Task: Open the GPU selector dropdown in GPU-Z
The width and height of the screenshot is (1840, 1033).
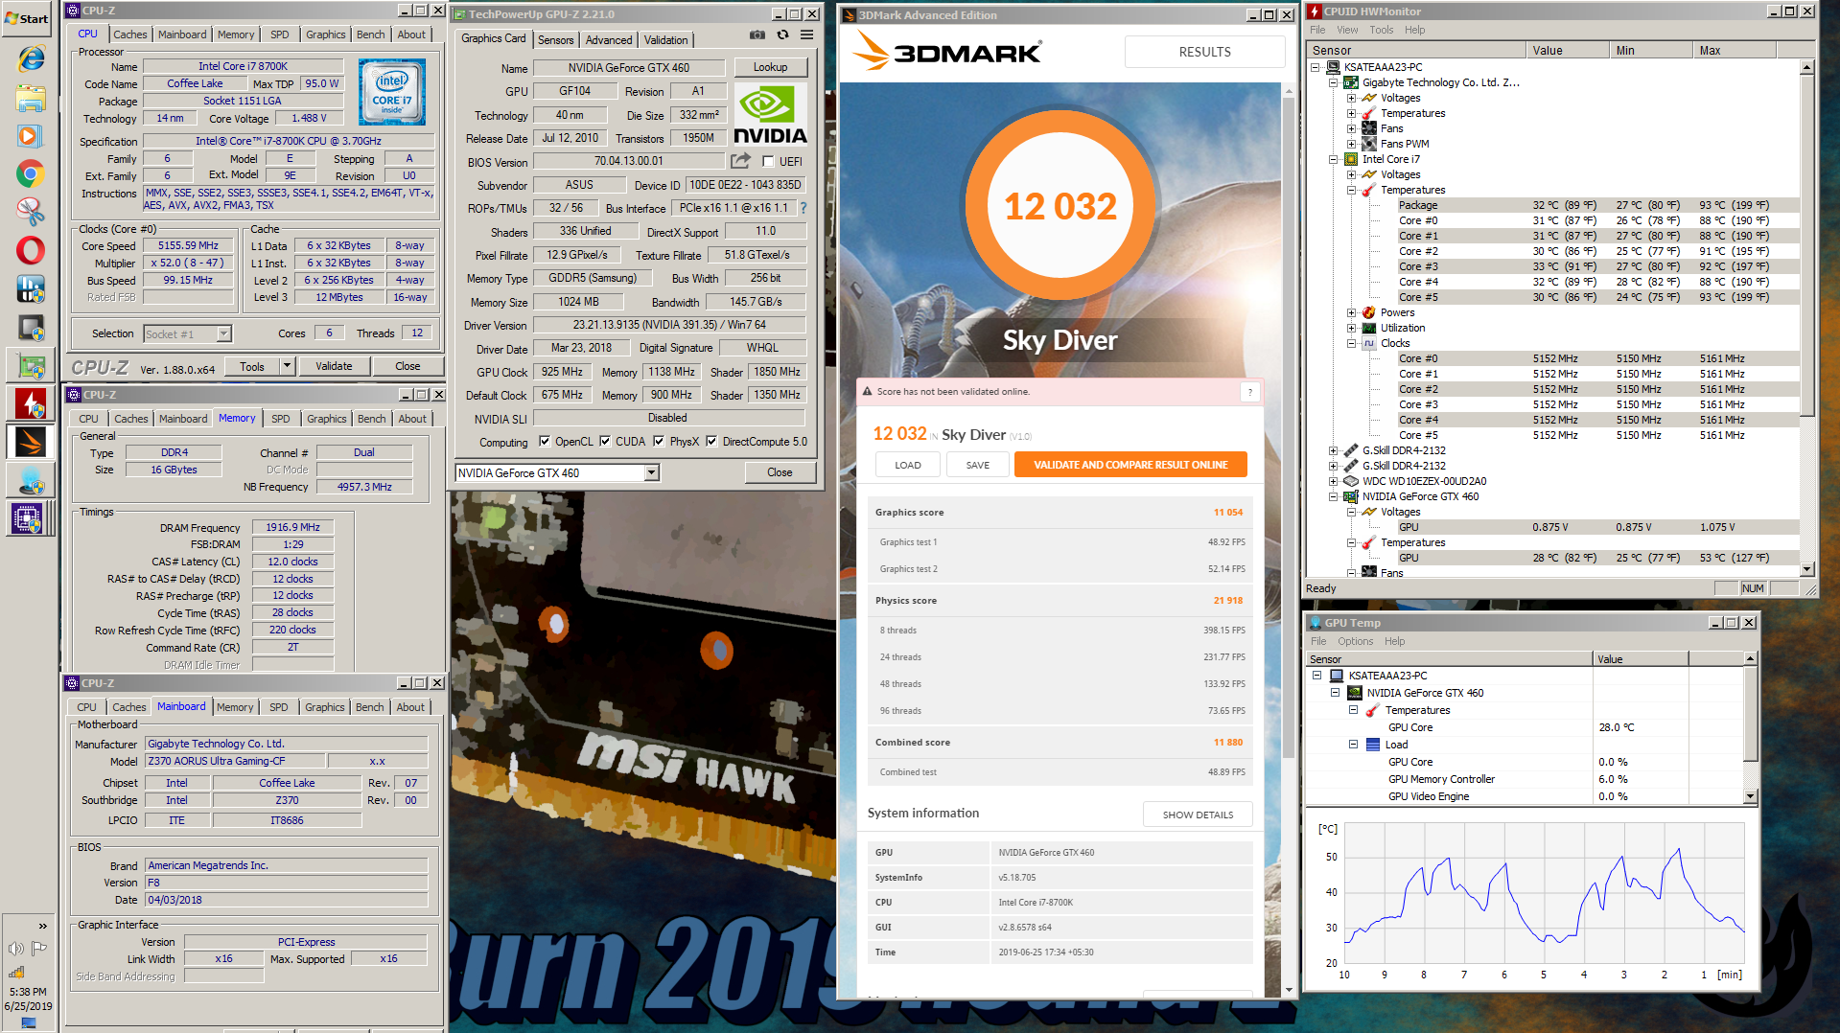Action: click(x=651, y=472)
